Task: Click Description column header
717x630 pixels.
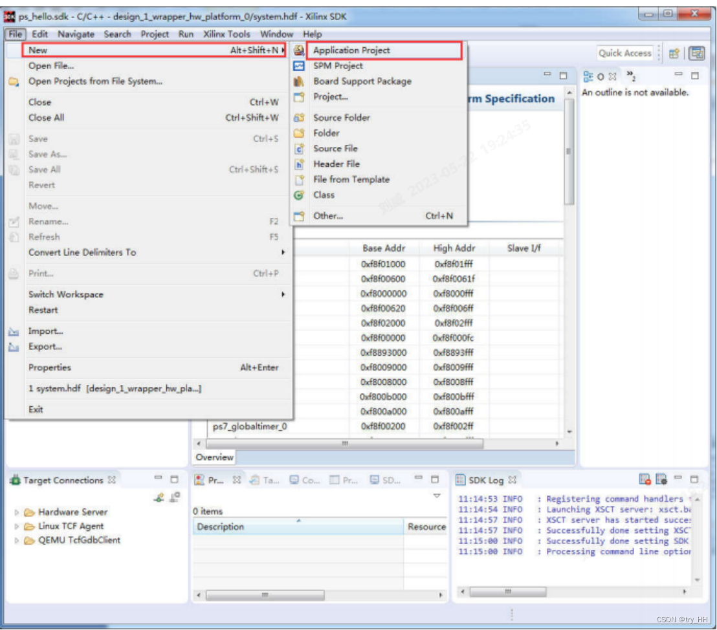Action: 298,527
